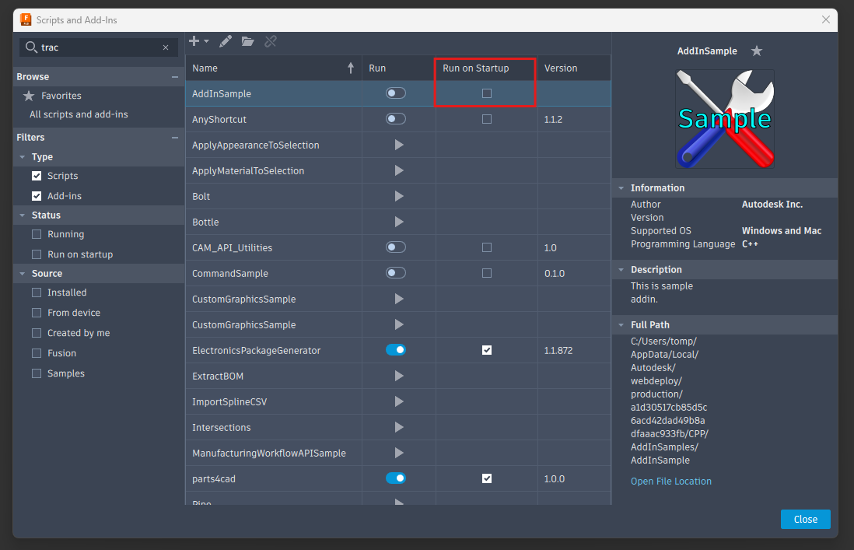The image size is (854, 550).
Task: Run the ImportSplineCSV script play arrow
Action: coord(399,401)
